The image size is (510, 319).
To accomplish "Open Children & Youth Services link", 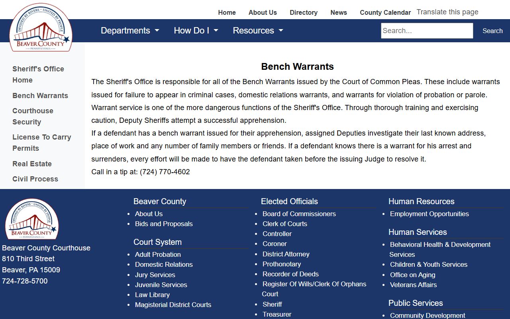I will 429,264.
